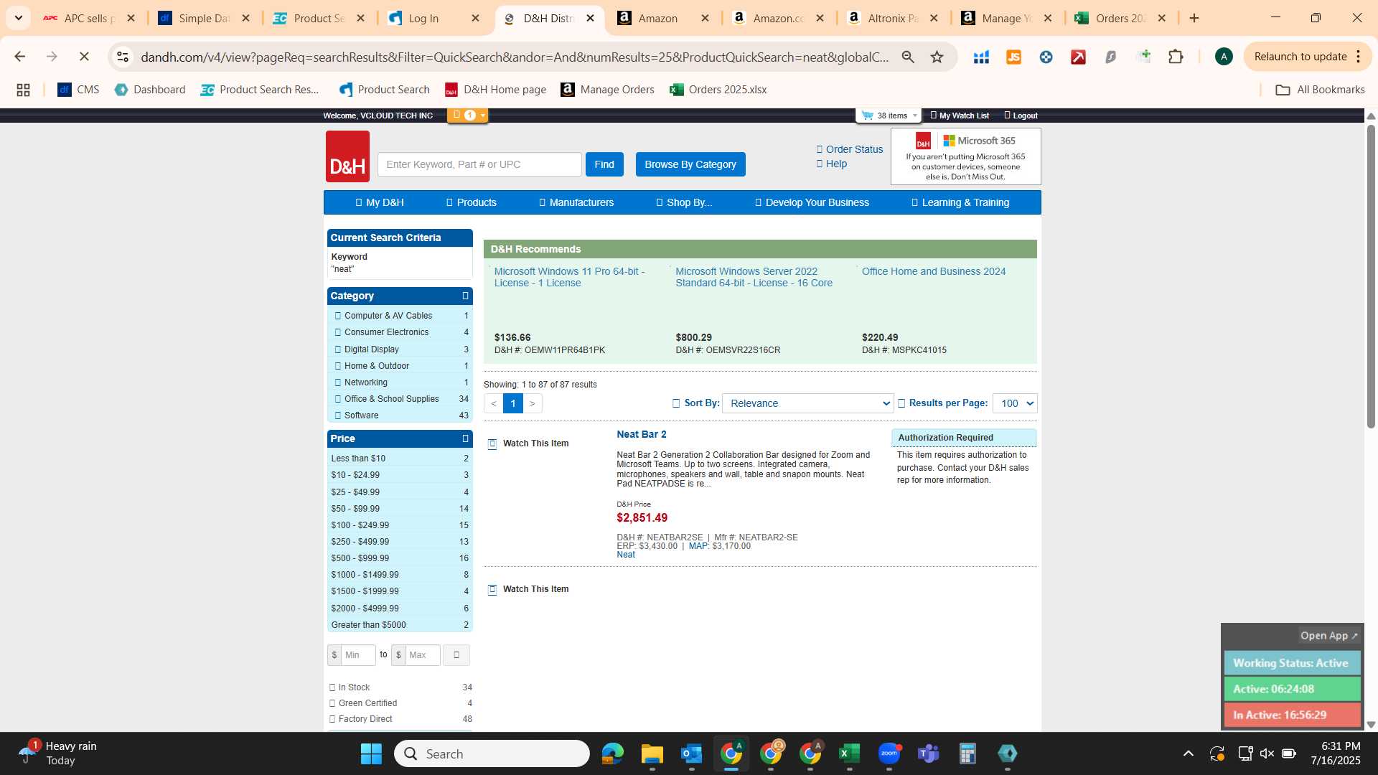Stop loading the page
Screen dimensions: 1378x775
[x=84, y=57]
